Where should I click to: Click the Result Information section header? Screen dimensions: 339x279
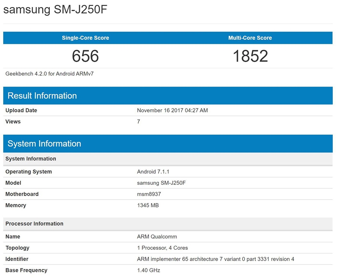(x=42, y=96)
